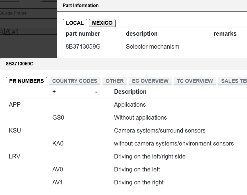Click the "Part Information" panel title
Image resolution: width=247 pixels, height=195 pixels.
coord(81,6)
